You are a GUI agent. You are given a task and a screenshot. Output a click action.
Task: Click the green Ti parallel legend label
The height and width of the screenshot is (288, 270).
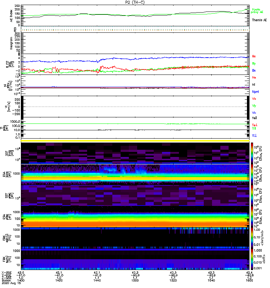[254, 129]
